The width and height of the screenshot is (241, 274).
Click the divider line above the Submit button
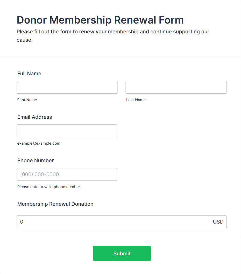tap(120, 236)
